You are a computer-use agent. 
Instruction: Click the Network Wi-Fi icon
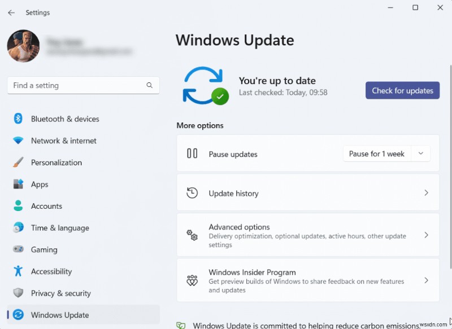tap(18, 141)
